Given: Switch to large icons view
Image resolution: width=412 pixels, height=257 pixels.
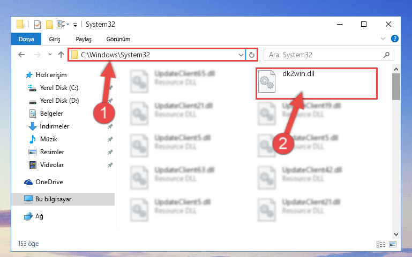Looking at the screenshot, I should (x=393, y=244).
